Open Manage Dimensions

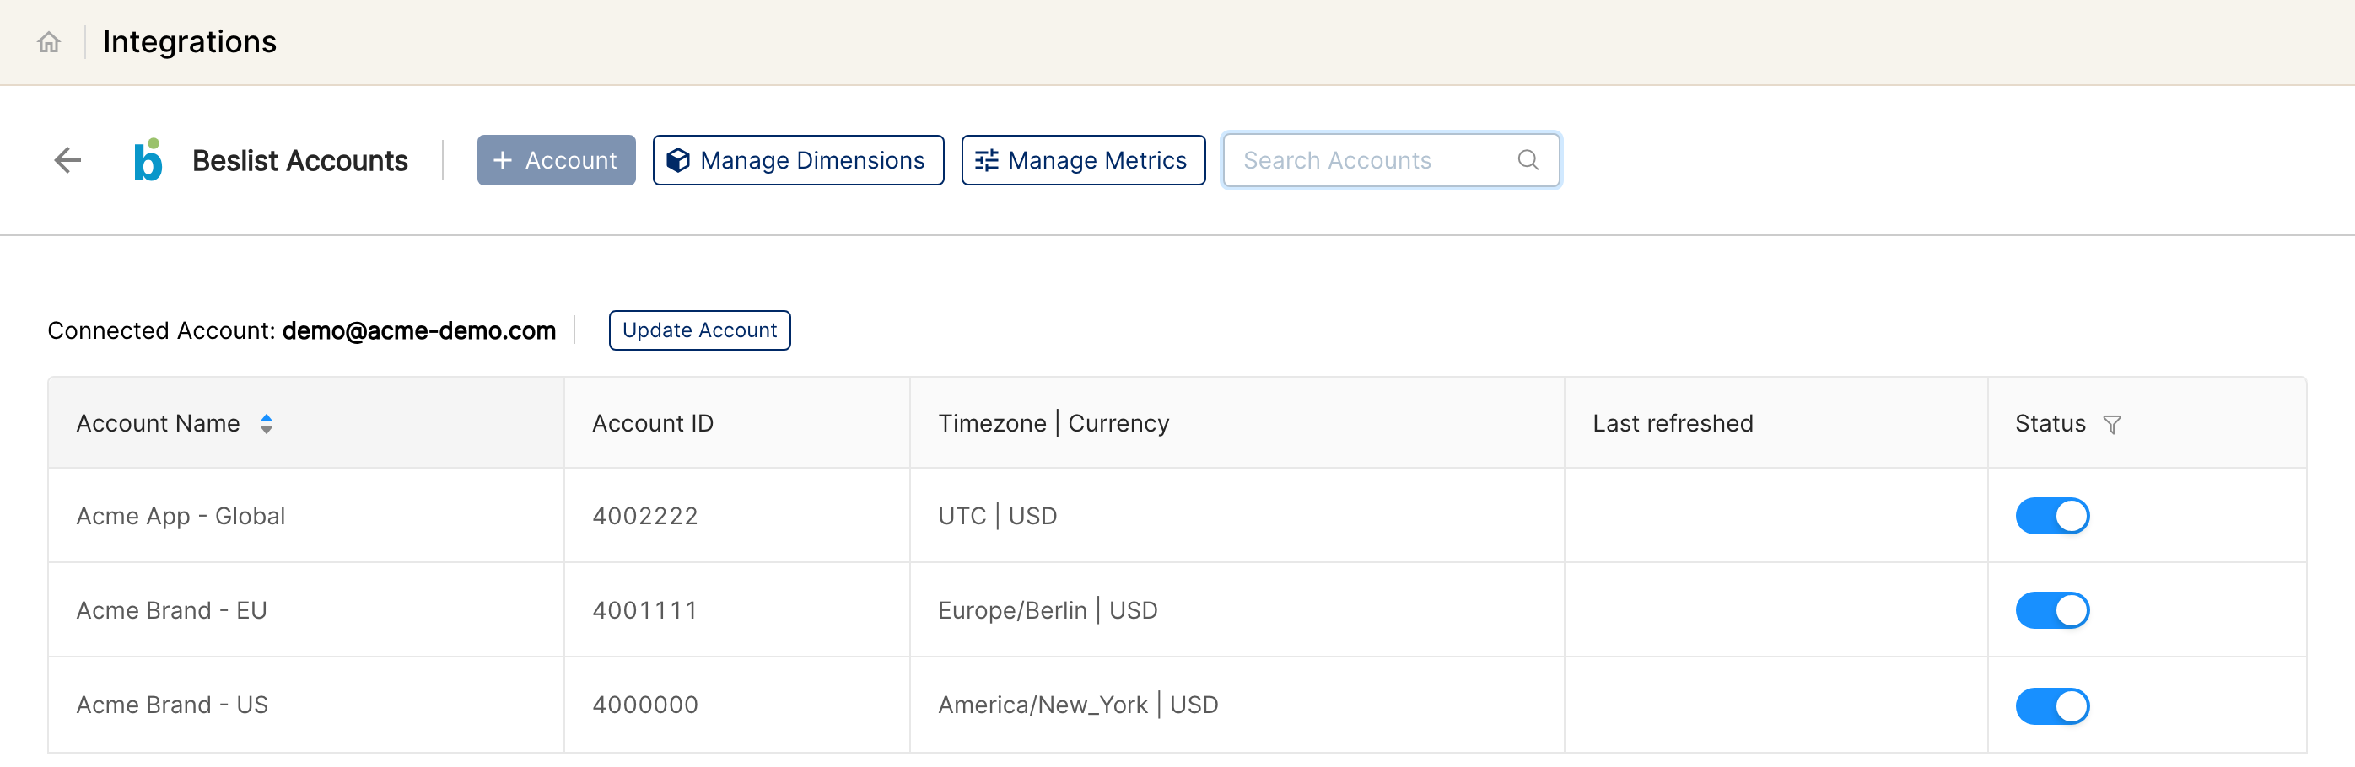pyautogui.click(x=798, y=161)
